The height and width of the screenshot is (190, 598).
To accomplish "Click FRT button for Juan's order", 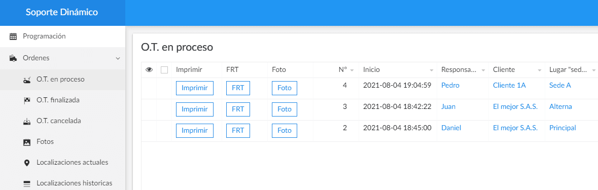I will (x=238, y=109).
